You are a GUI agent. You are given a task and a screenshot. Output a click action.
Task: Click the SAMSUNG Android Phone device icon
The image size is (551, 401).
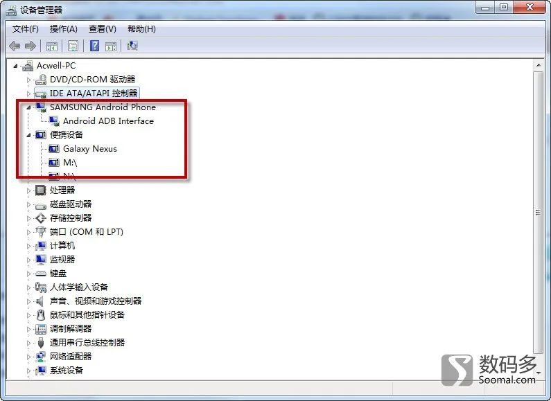pyautogui.click(x=41, y=107)
